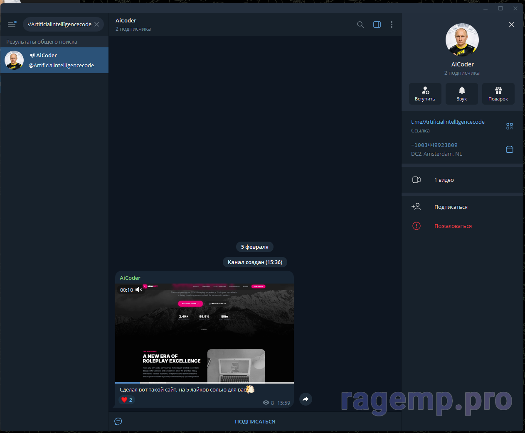Seek using the video progress bar

[x=204, y=382]
